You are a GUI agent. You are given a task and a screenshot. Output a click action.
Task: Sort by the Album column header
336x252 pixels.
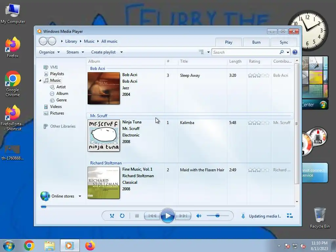(126, 61)
